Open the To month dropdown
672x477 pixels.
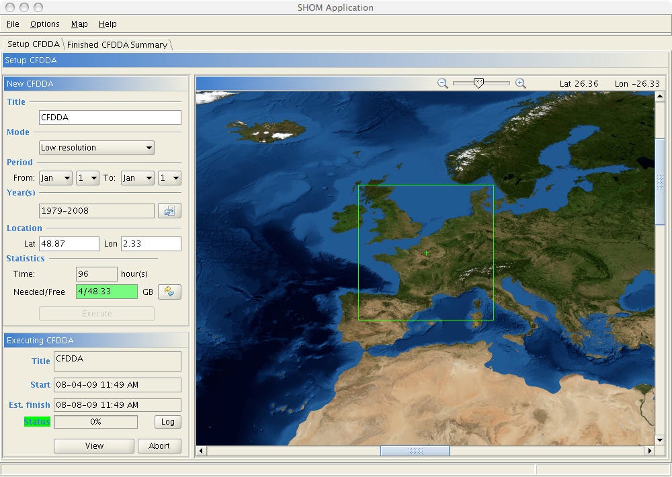137,178
